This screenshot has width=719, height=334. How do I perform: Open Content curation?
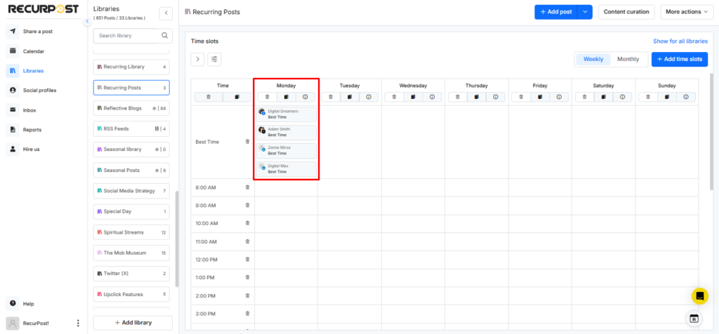pyautogui.click(x=626, y=12)
